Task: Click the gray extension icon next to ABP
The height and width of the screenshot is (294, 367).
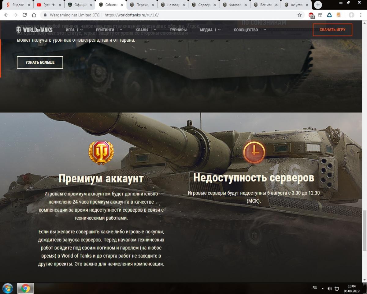Action: pyautogui.click(x=320, y=15)
